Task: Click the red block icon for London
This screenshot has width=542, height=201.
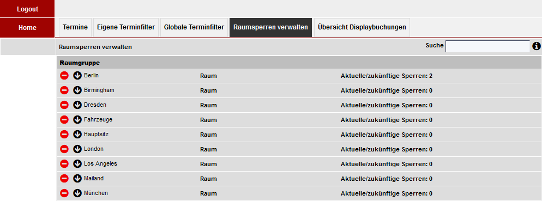Action: [64, 149]
